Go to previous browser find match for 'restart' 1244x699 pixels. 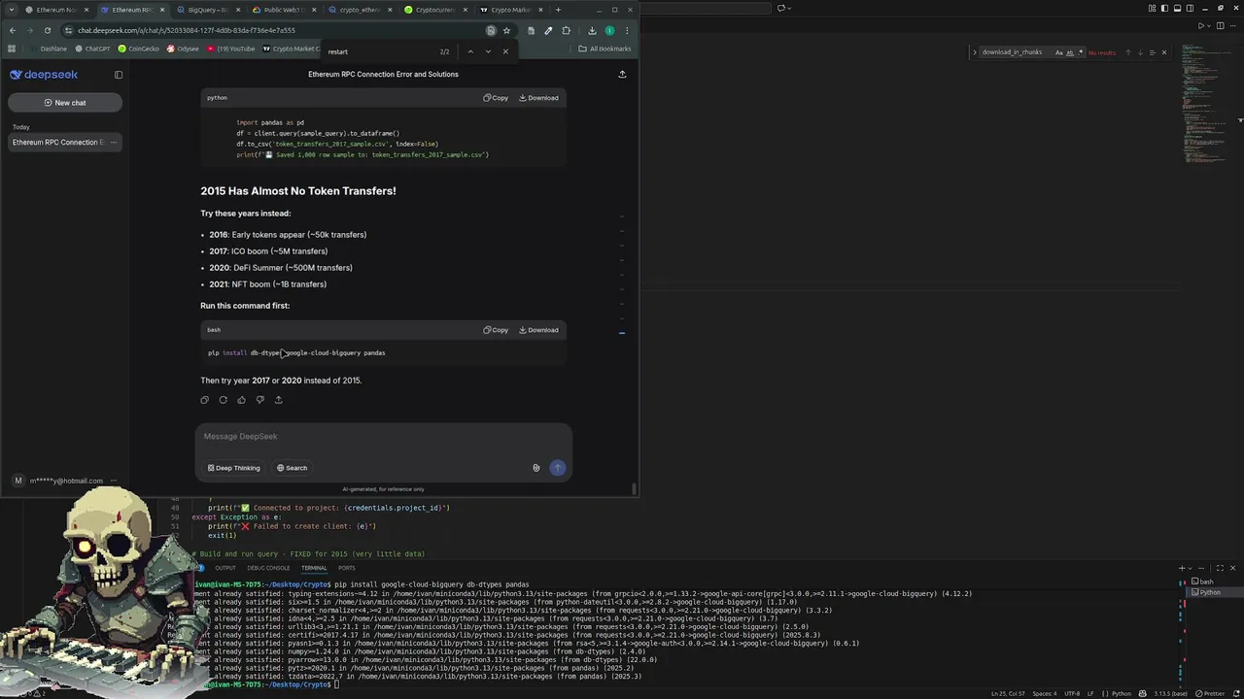click(x=470, y=51)
